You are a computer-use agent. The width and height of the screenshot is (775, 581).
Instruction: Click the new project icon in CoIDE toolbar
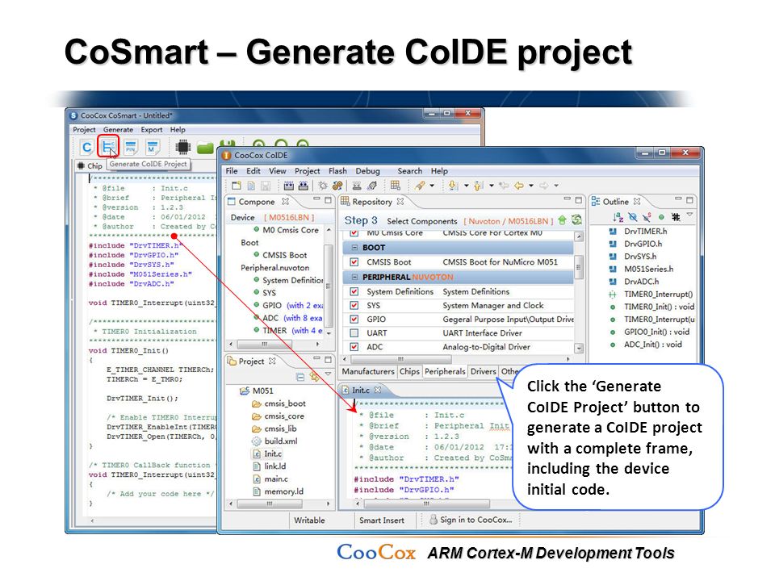[237, 186]
